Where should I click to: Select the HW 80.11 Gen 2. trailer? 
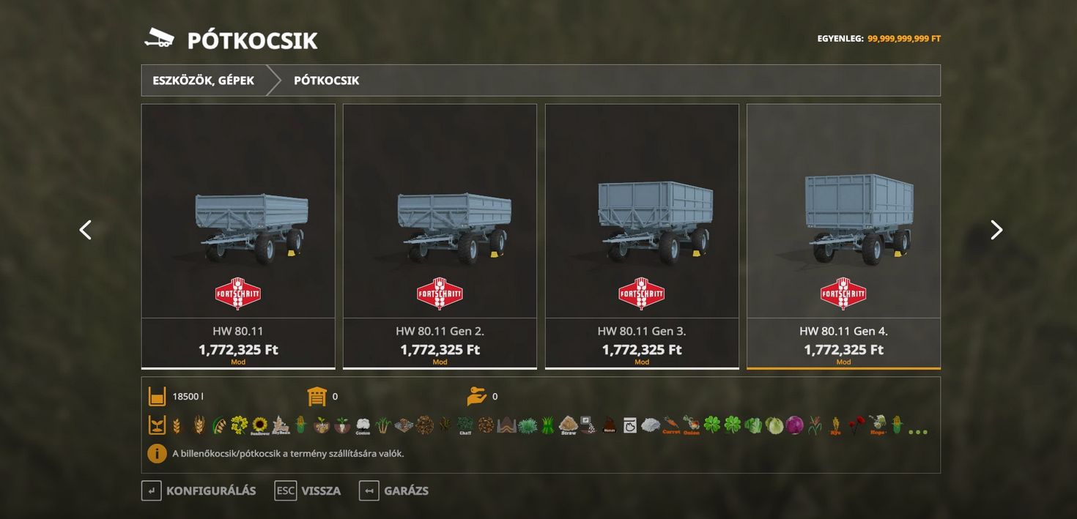[x=440, y=236]
